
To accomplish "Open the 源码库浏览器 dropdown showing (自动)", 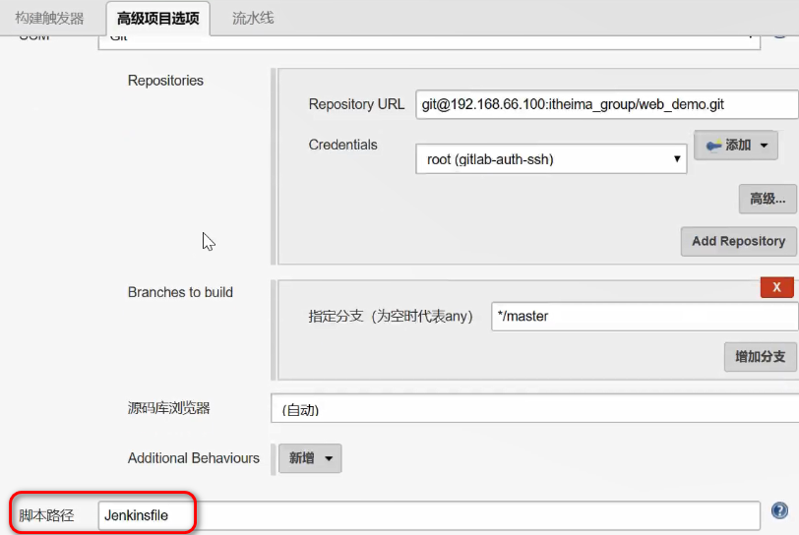I will tap(534, 409).
